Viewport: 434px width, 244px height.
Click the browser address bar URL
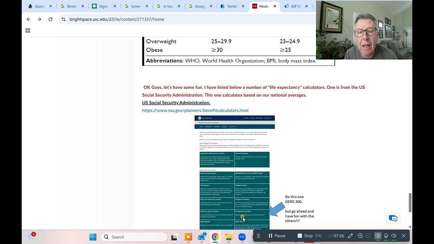coord(117,19)
